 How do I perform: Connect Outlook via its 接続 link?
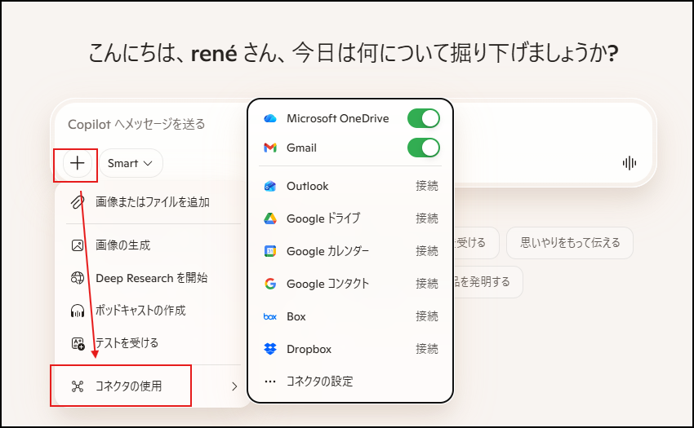427,186
